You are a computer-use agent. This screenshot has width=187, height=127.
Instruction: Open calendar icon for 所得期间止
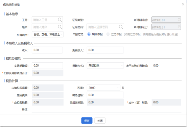click(x=179, y=27)
